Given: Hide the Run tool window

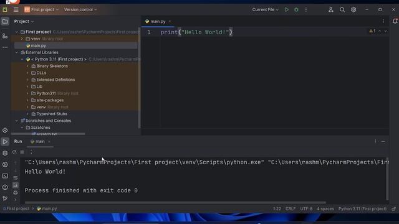Looking at the screenshot, I should pyautogui.click(x=383, y=141).
